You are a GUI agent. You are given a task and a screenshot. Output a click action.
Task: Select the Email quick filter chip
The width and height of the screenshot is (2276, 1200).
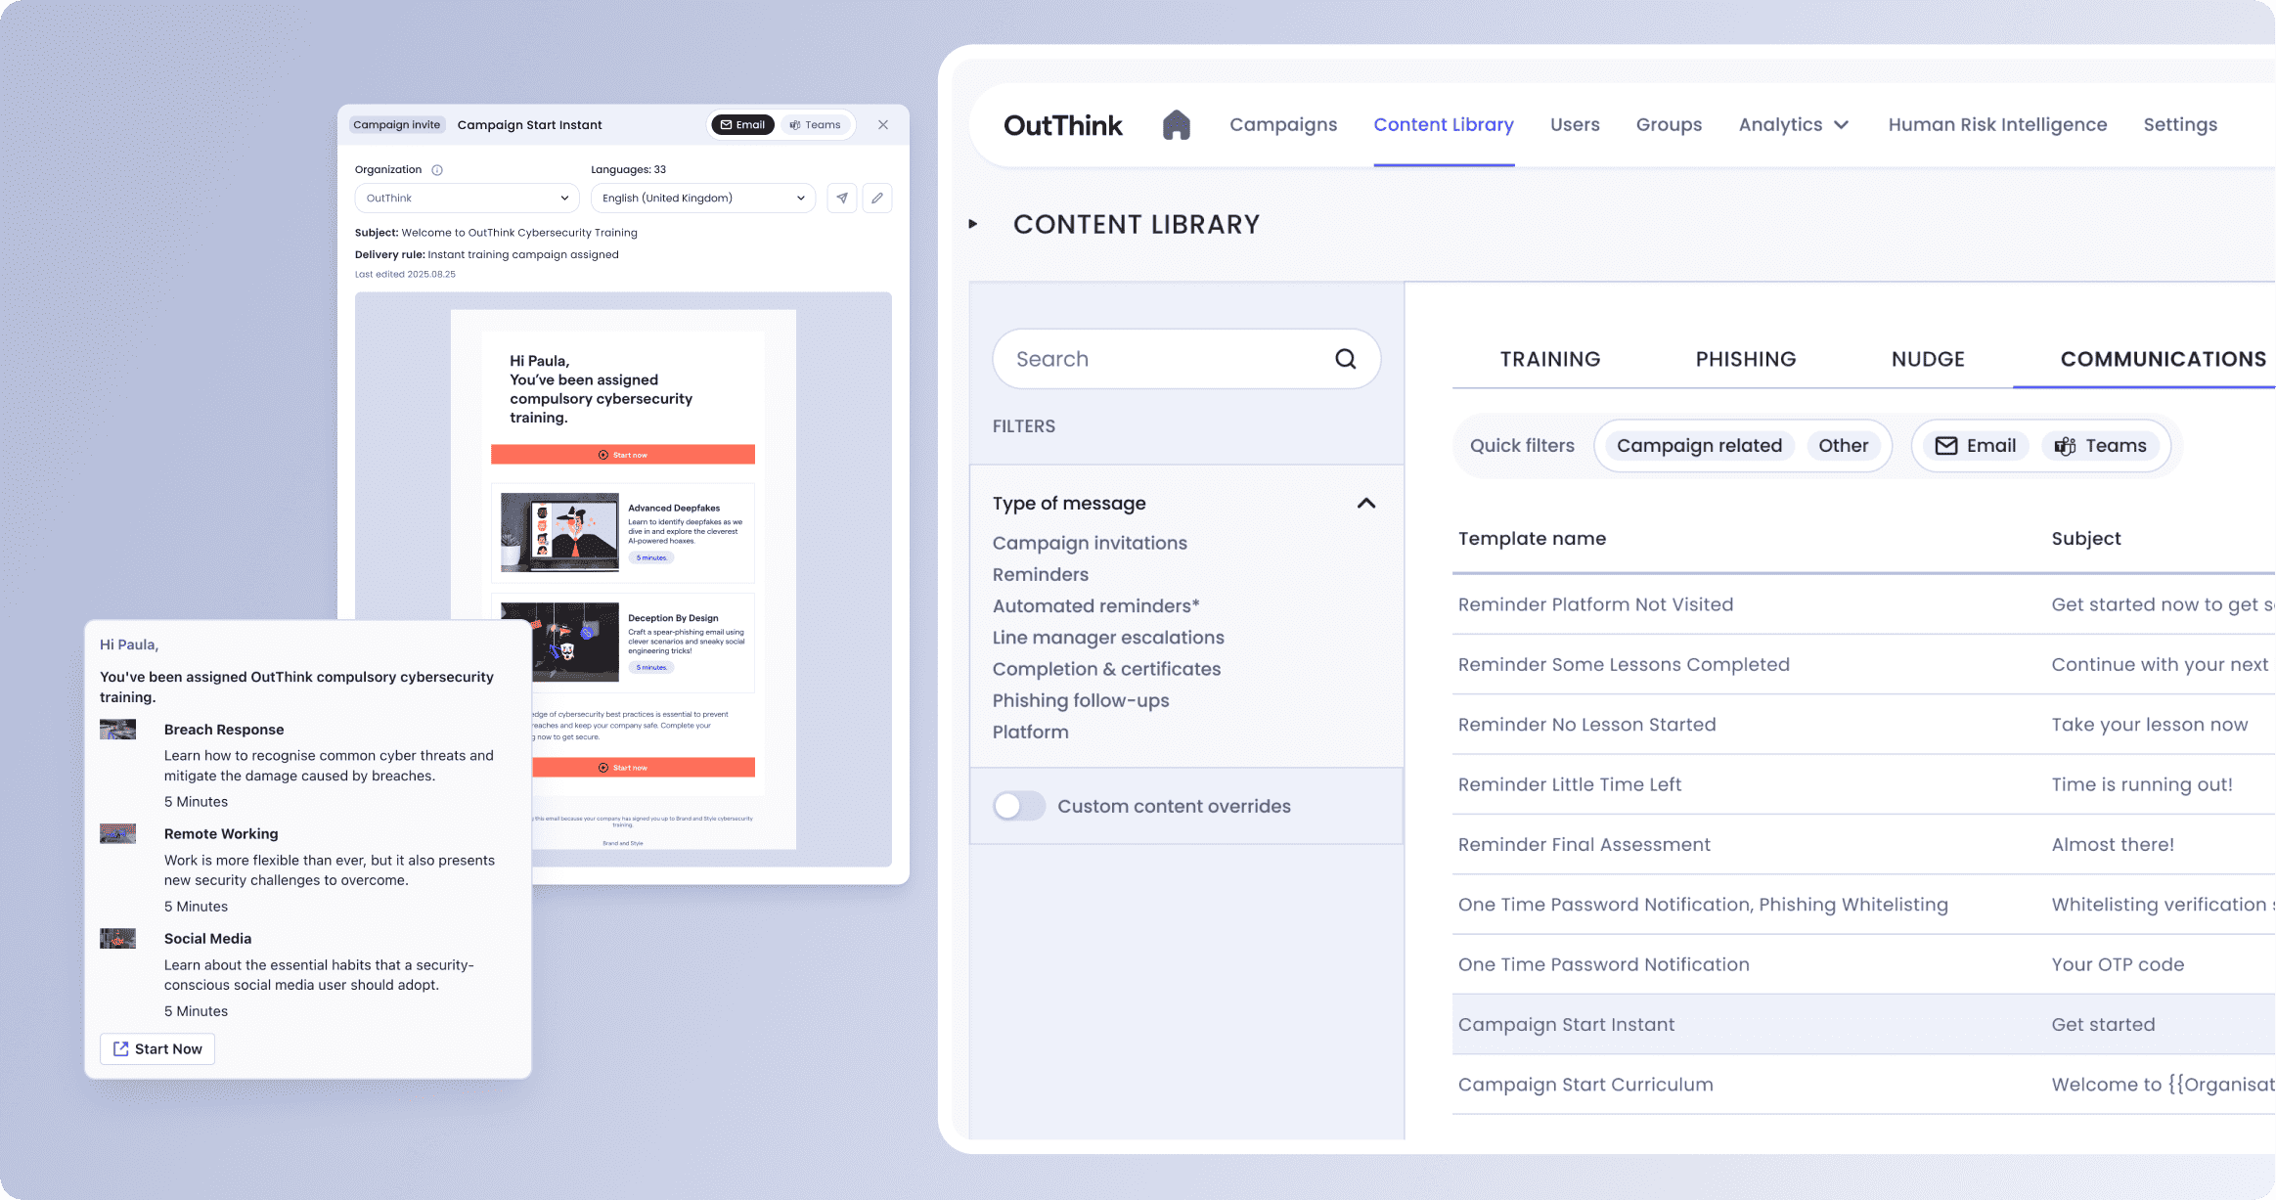[1976, 446]
